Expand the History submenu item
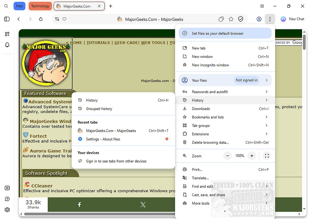The width and height of the screenshot is (309, 219). coord(225,100)
